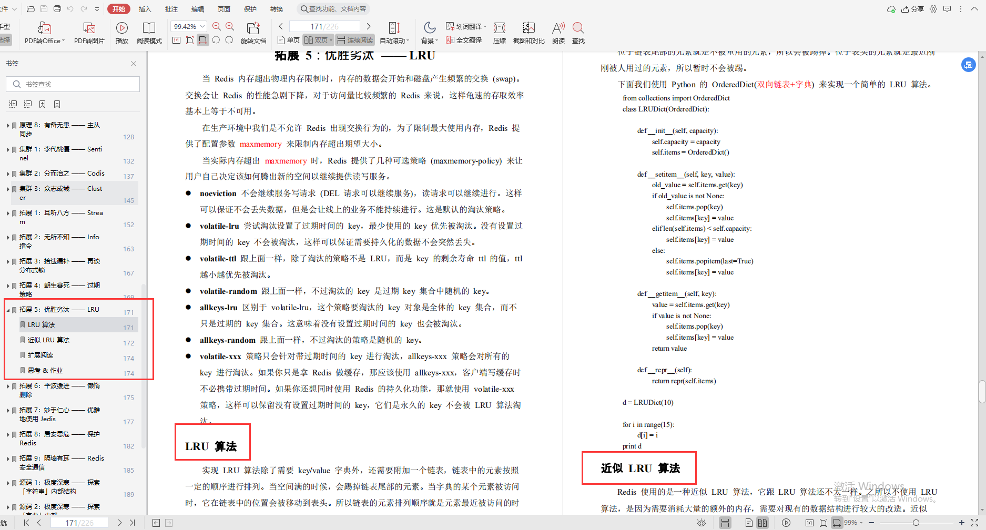
Task: Go to next page arrow in ribbon
Action: point(369,26)
